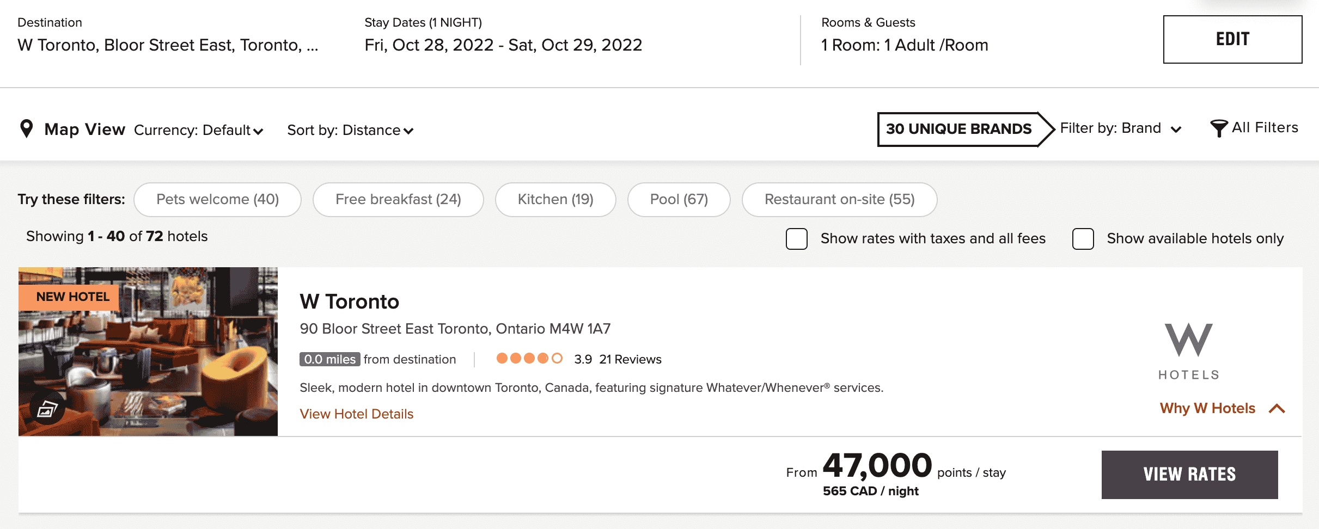Apply the Pets welcome filter chip

click(x=217, y=200)
